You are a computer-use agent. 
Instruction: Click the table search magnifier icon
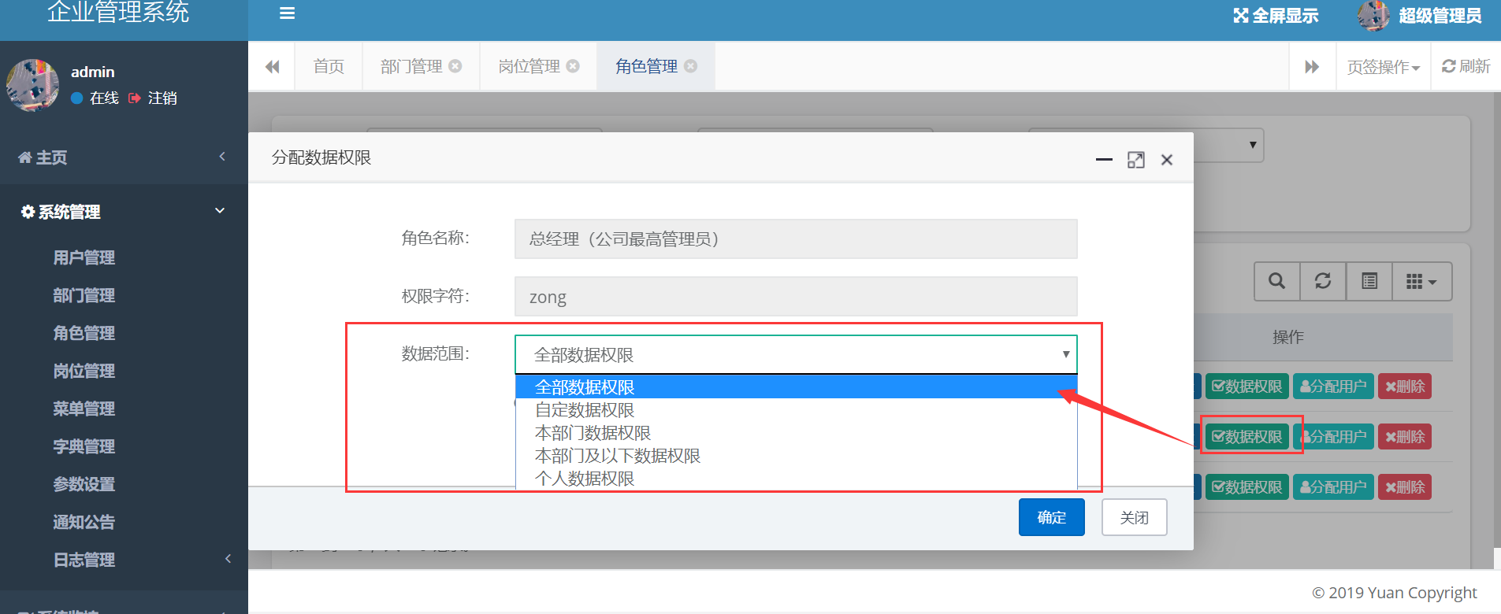click(1276, 281)
